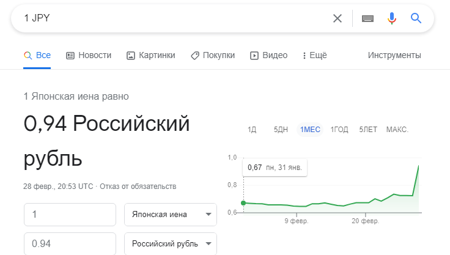Viewport: 450px width, 255px height.
Task: Expand the Российский рубль currency dropdown
Action: pyautogui.click(x=171, y=244)
